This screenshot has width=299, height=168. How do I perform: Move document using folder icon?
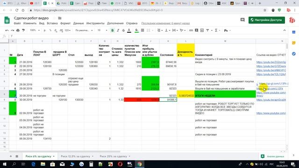pos(60,18)
